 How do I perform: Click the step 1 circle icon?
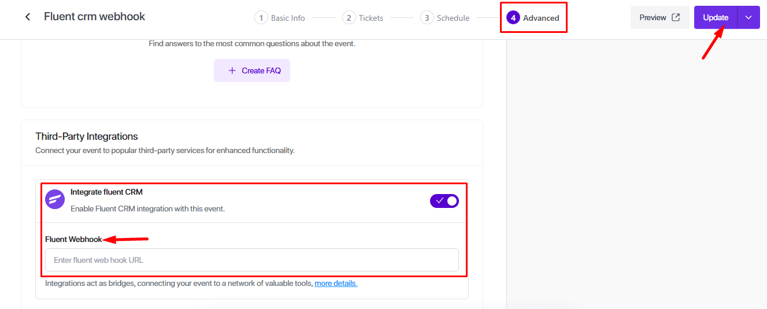coord(261,18)
